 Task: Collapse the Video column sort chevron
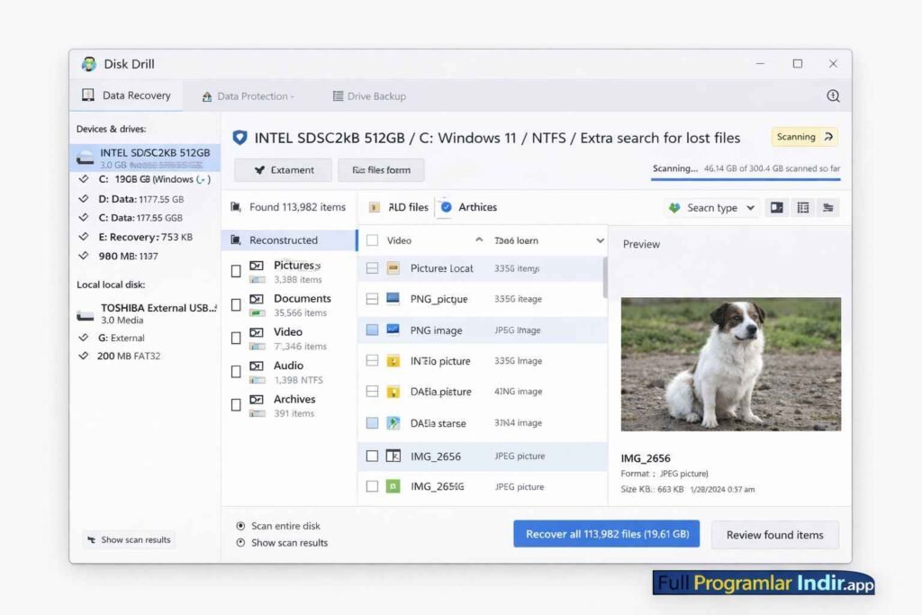click(479, 240)
